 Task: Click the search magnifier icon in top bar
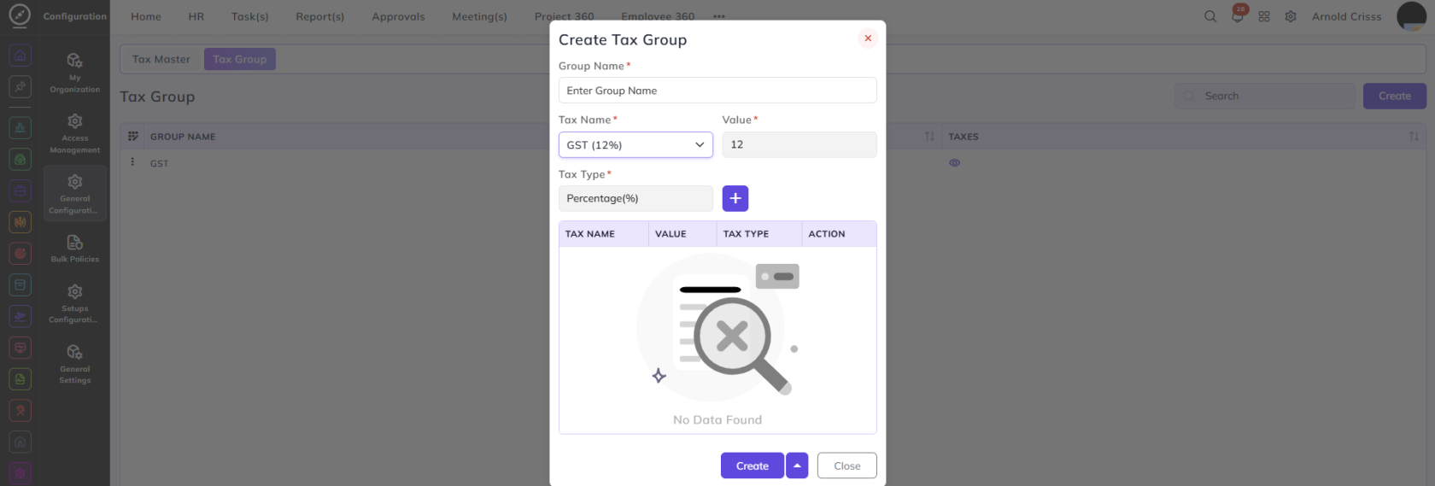[1210, 16]
